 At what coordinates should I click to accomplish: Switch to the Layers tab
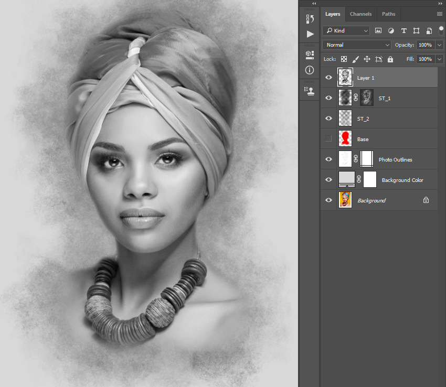tap(333, 14)
